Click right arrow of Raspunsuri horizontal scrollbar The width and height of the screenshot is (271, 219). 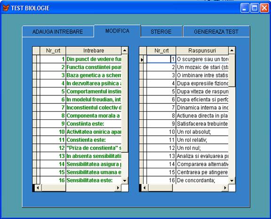(x=225, y=188)
